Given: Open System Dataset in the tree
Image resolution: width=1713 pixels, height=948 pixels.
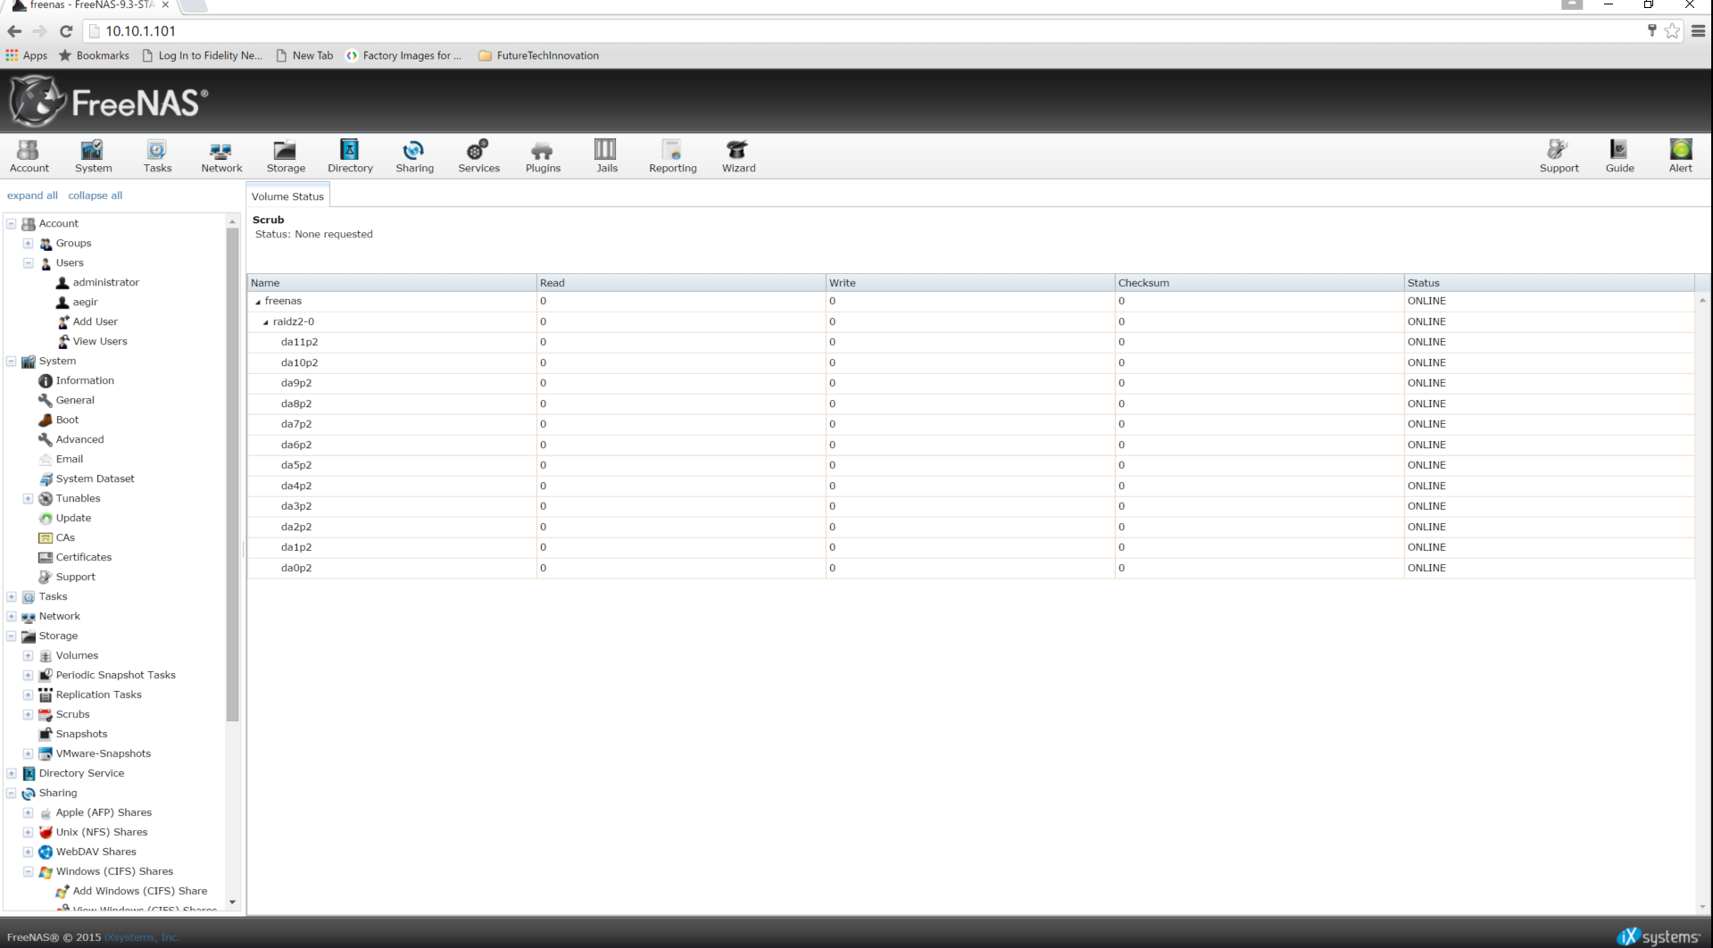Looking at the screenshot, I should click(86, 478).
